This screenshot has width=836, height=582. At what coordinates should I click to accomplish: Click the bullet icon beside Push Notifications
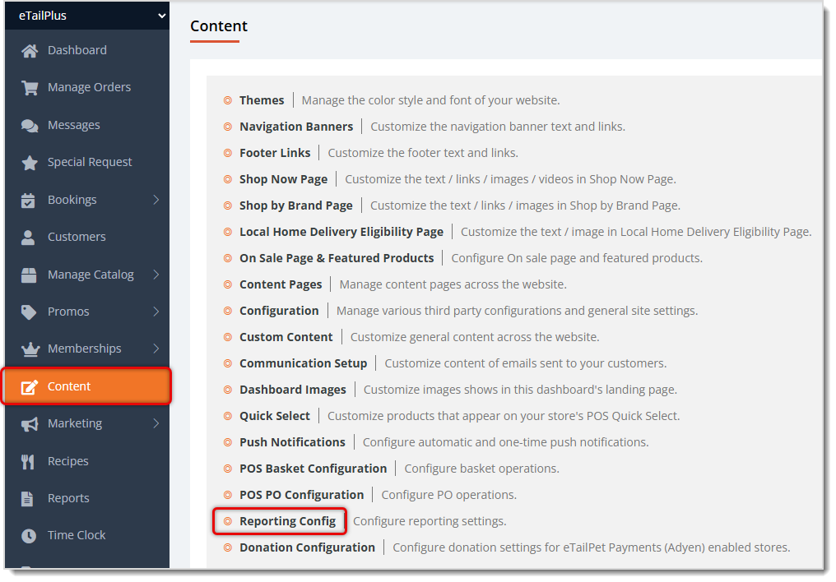pyautogui.click(x=228, y=442)
